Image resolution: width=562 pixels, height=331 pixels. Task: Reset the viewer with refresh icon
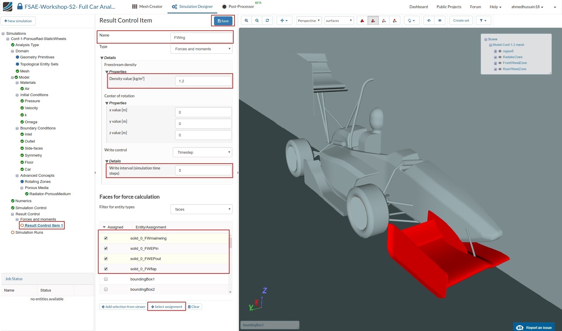coord(267,20)
